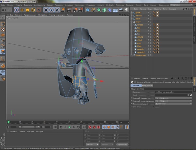
Task: Add a cube primitive object icon
Action: [x=88, y=10]
